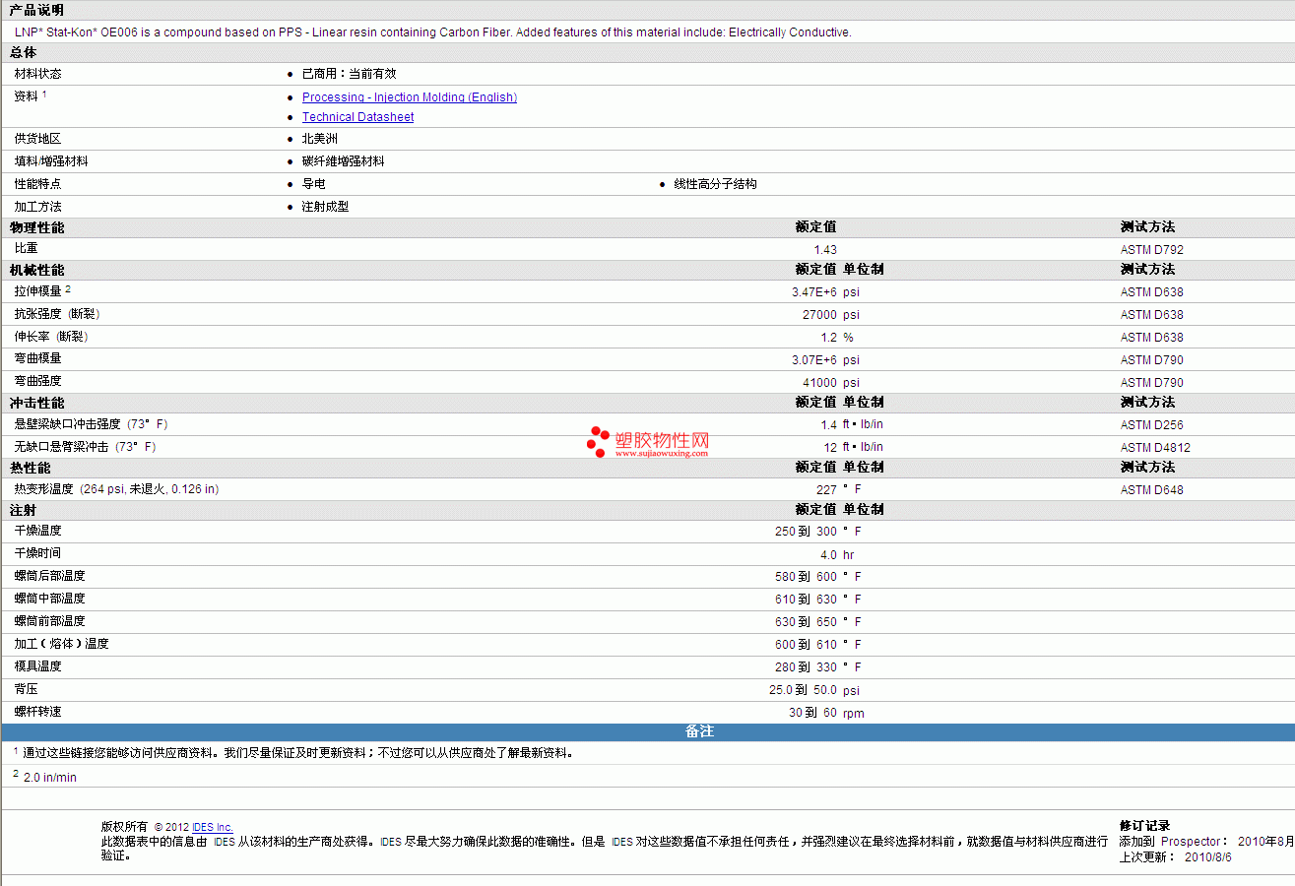This screenshot has width=1295, height=886.
Task: Click the 修订记录 heading
Action: (x=1144, y=826)
